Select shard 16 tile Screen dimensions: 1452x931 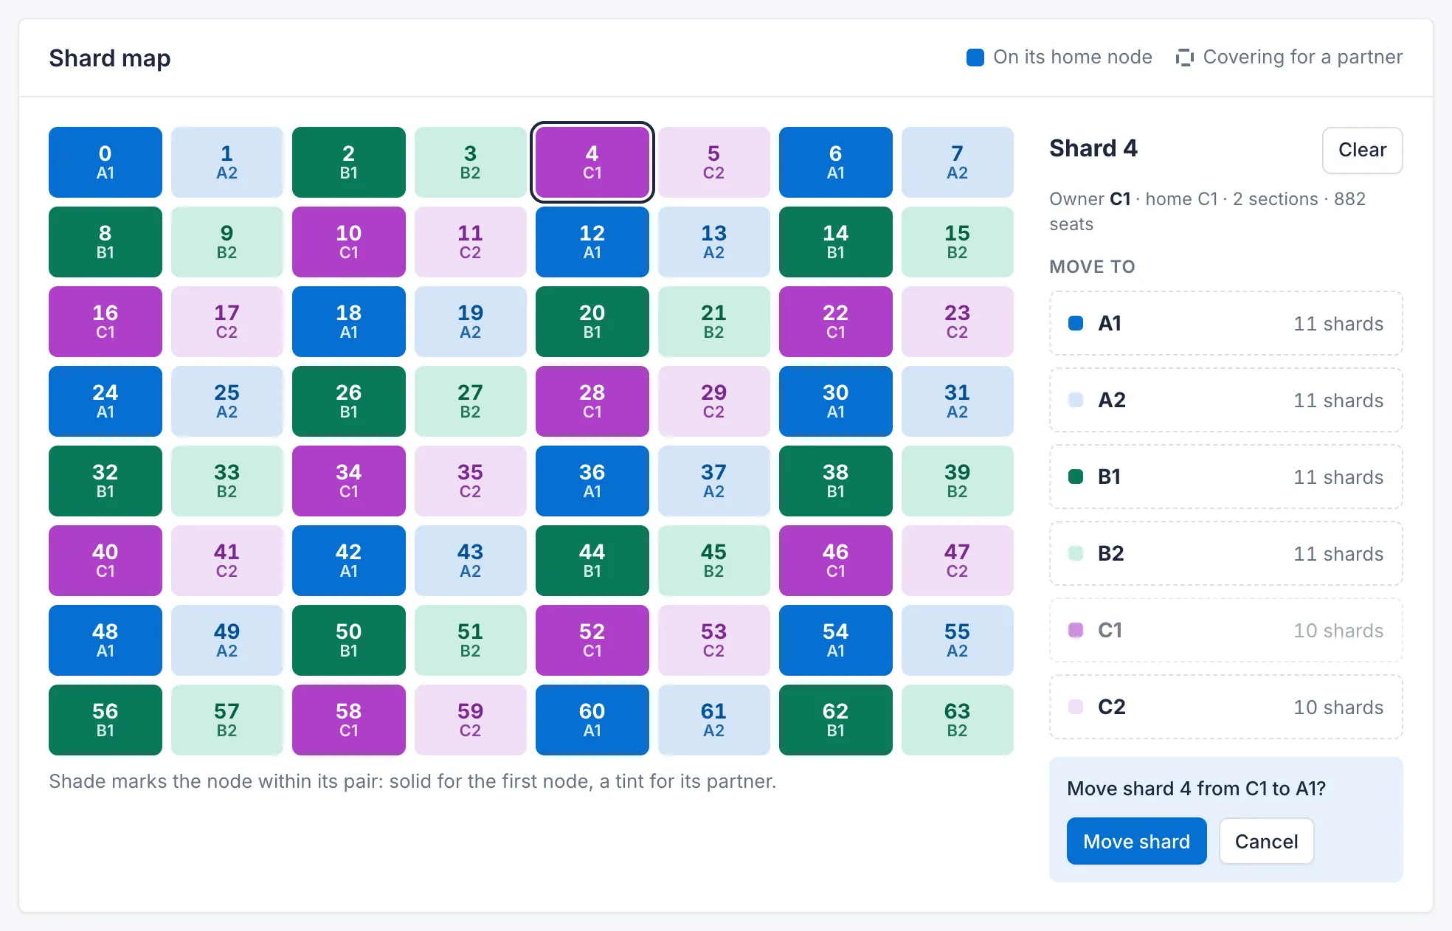coord(106,322)
